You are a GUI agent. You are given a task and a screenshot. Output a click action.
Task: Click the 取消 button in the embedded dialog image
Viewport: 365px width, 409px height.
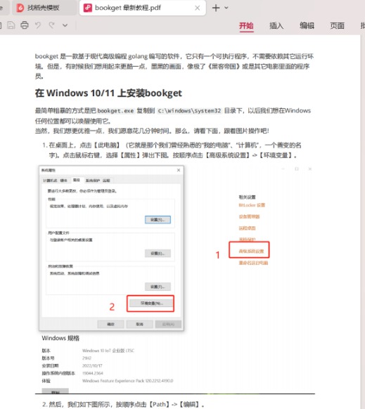[139, 324]
